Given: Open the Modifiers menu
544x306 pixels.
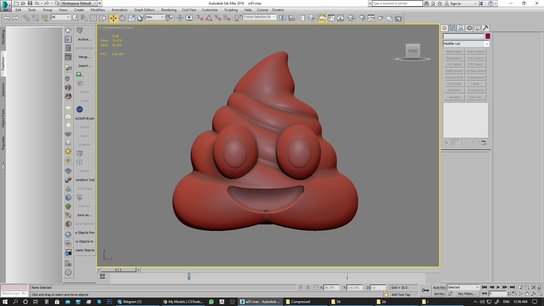Looking at the screenshot, I should [x=97, y=10].
